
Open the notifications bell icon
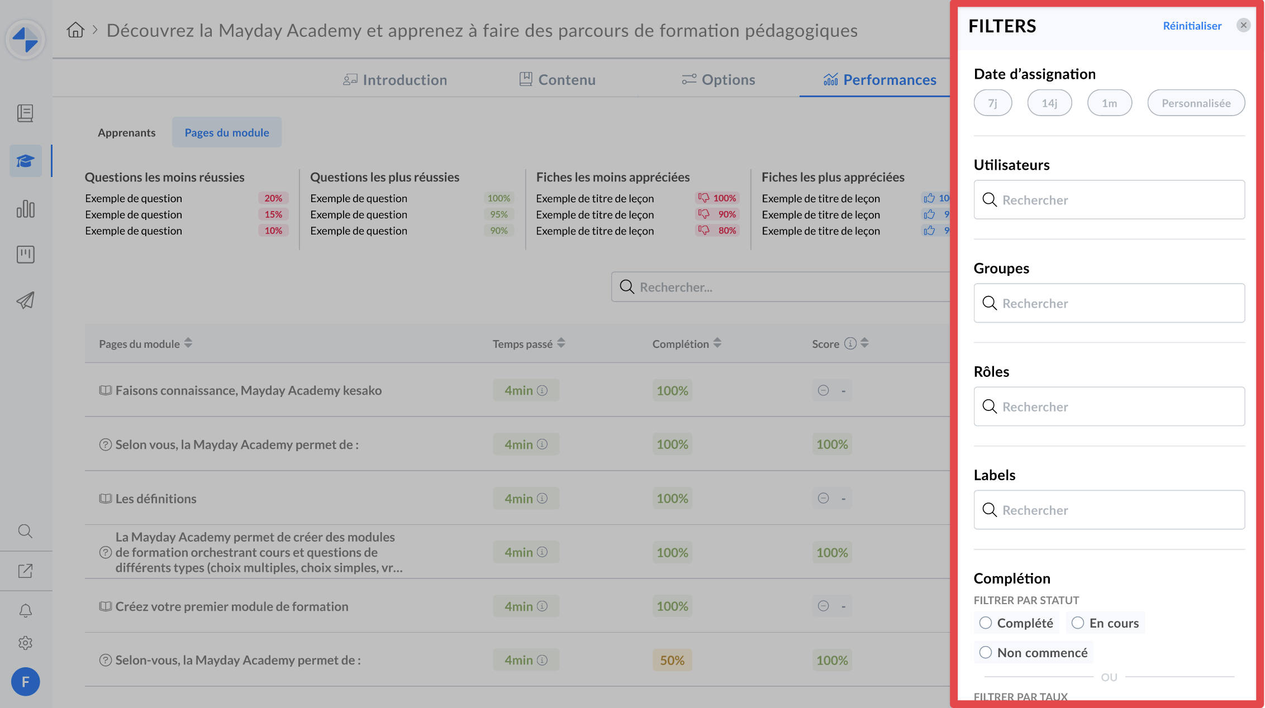coord(25,610)
